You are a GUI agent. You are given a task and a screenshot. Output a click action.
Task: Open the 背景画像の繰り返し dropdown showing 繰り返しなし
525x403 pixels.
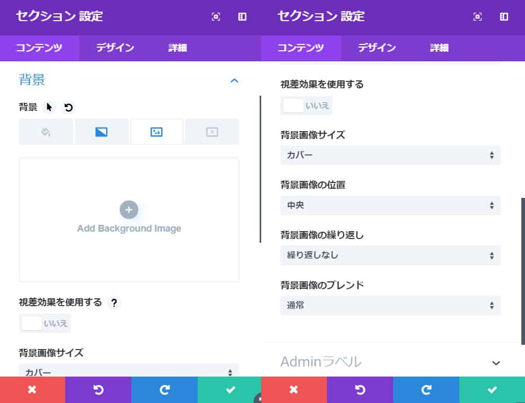(390, 255)
